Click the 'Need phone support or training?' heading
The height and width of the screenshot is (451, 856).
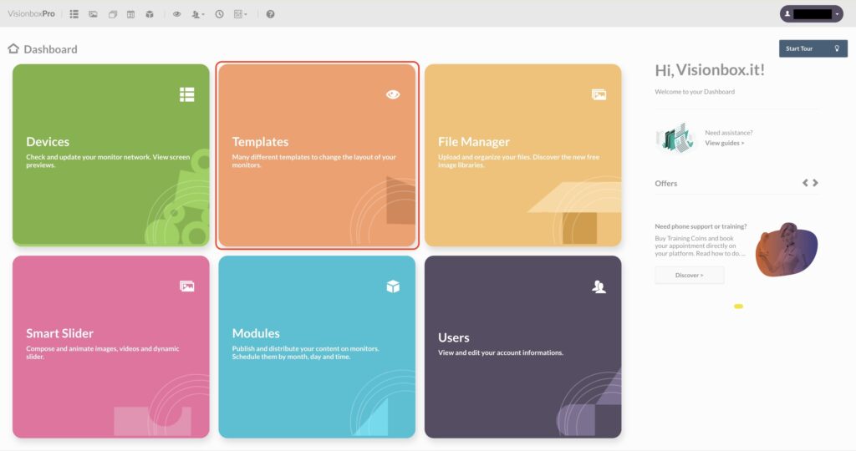(701, 226)
